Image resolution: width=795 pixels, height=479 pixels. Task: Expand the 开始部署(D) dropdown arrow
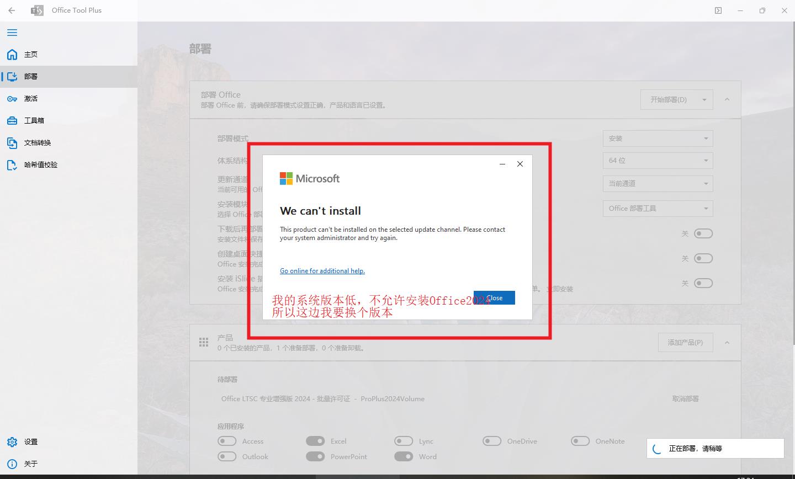(x=704, y=99)
